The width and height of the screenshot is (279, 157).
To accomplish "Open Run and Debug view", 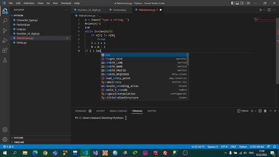I will coord(5,41).
